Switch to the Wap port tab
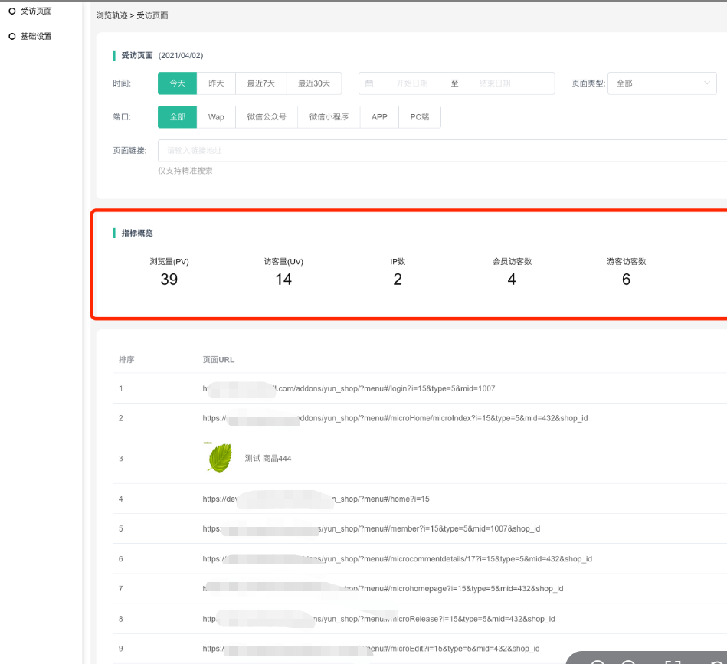This screenshot has width=727, height=664. (x=216, y=117)
